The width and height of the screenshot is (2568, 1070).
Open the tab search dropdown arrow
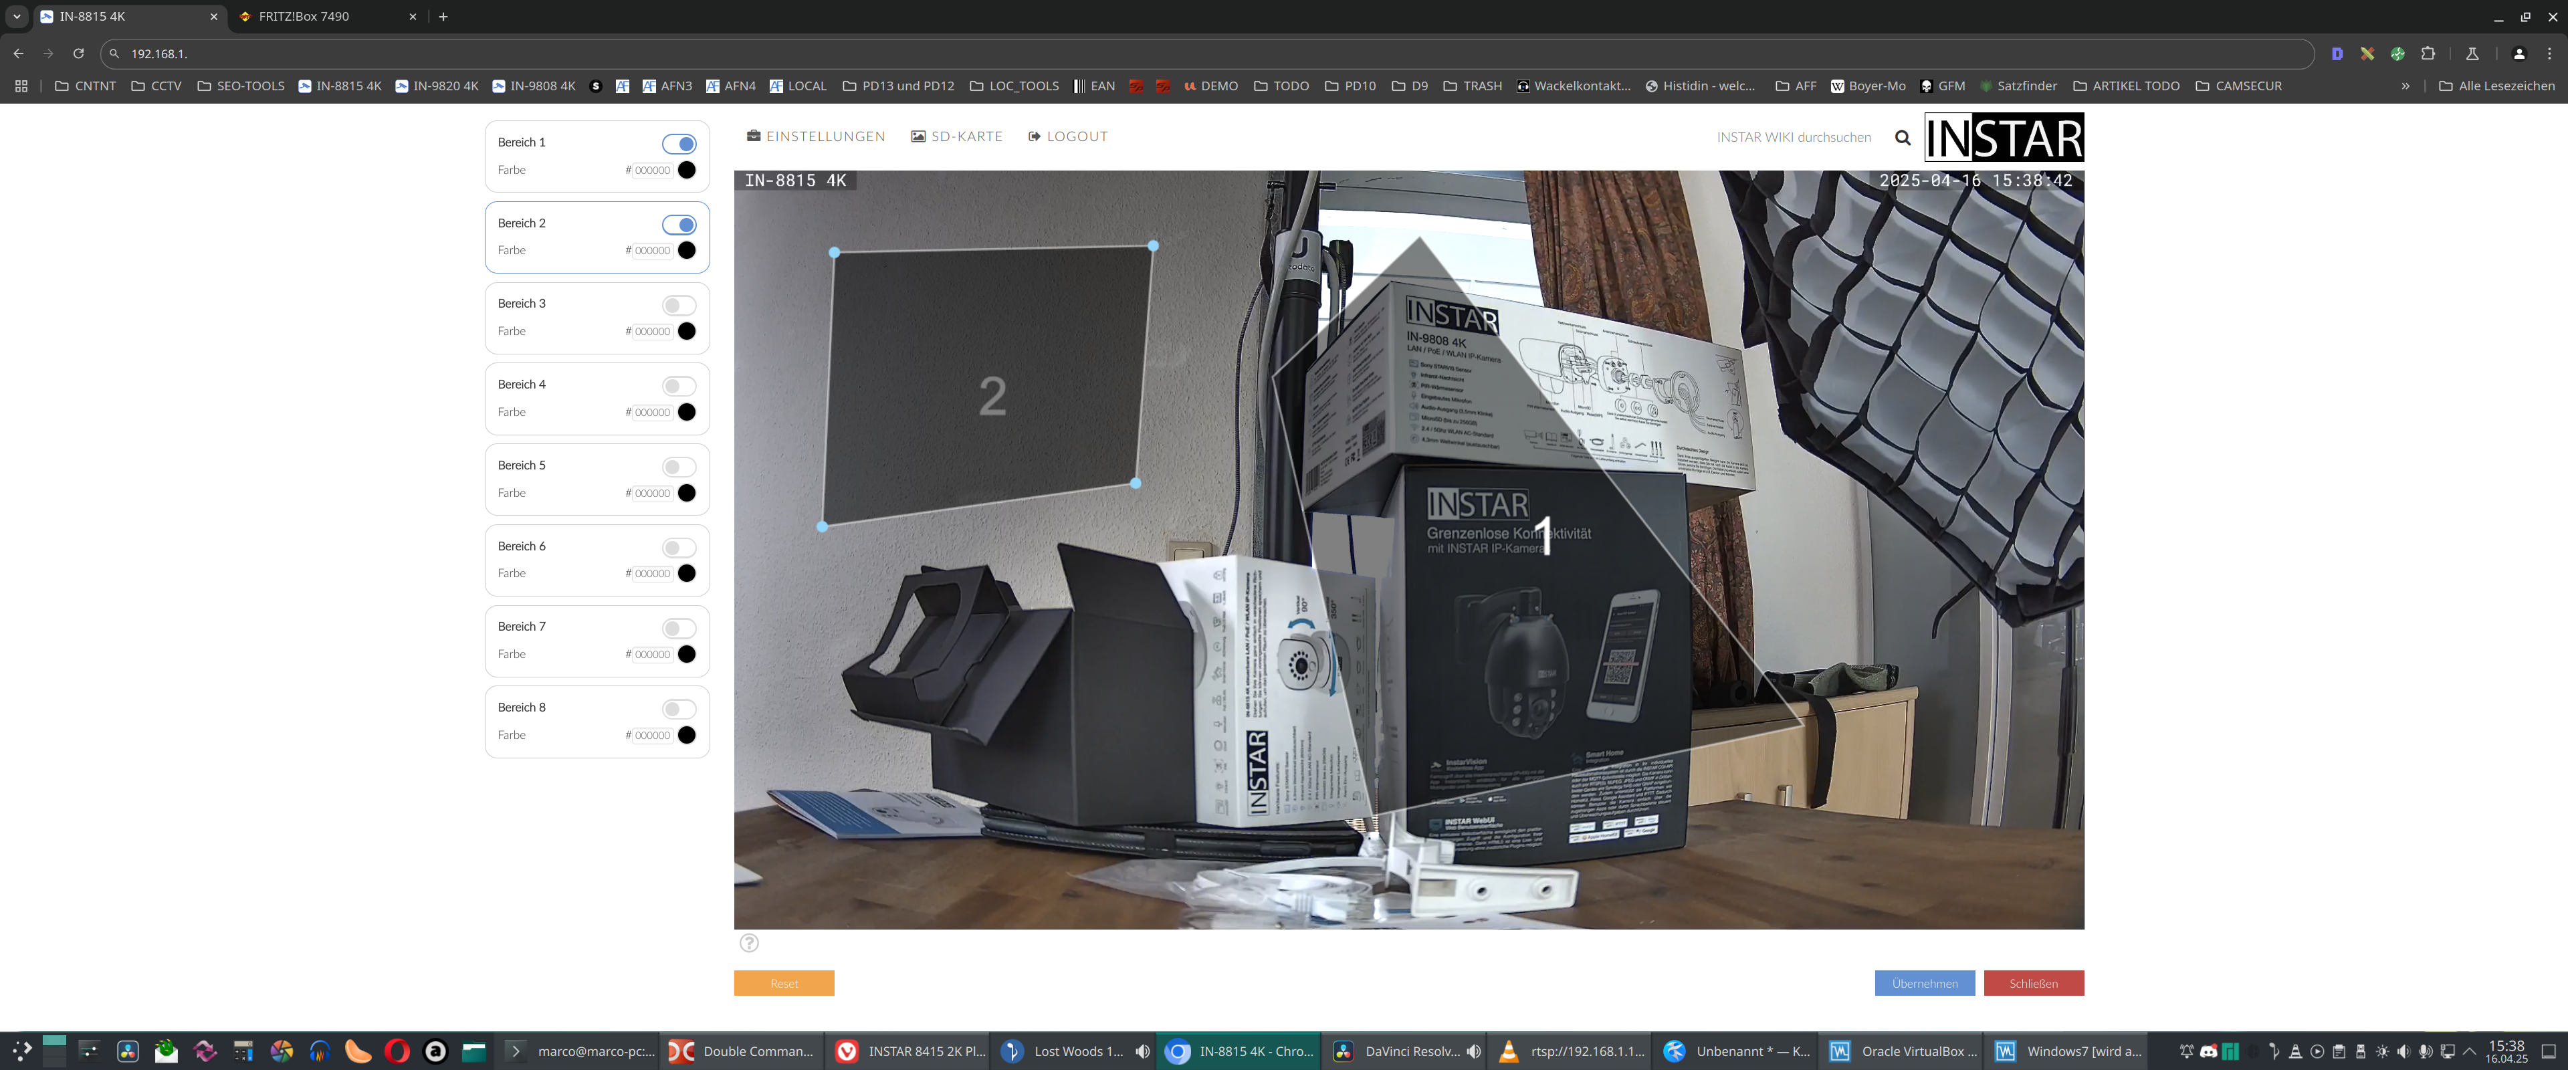(x=16, y=16)
